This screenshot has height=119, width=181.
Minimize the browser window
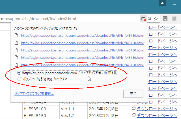(x=174, y=4)
